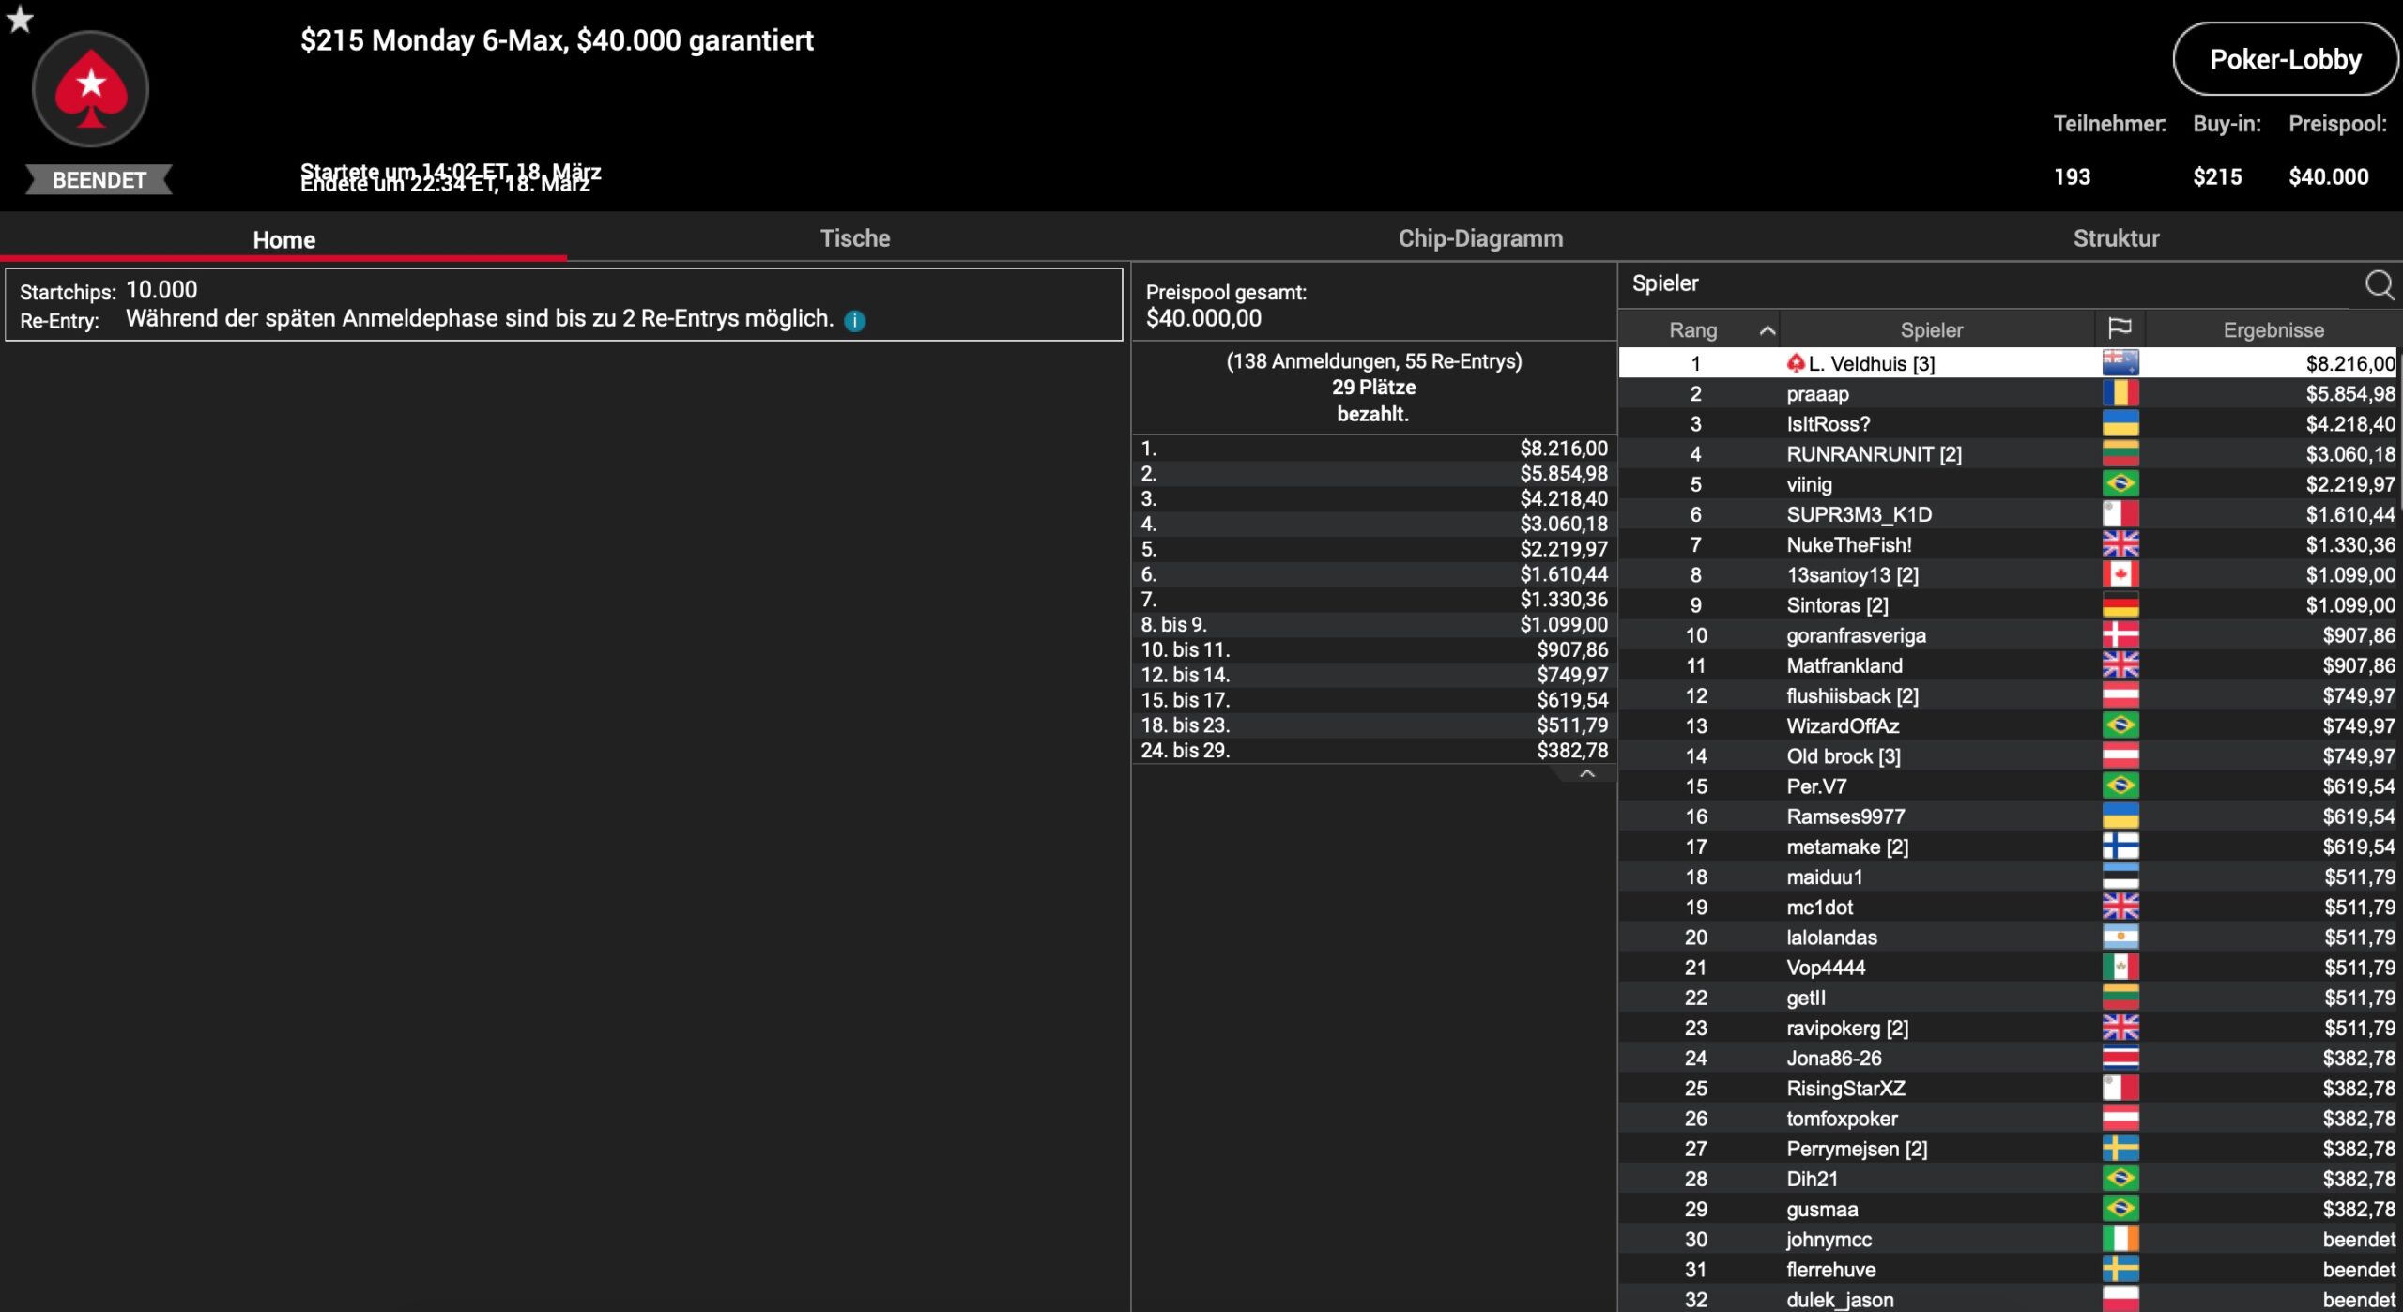The image size is (2403, 1312).
Task: Switch to the Struktur tab
Action: point(2116,238)
